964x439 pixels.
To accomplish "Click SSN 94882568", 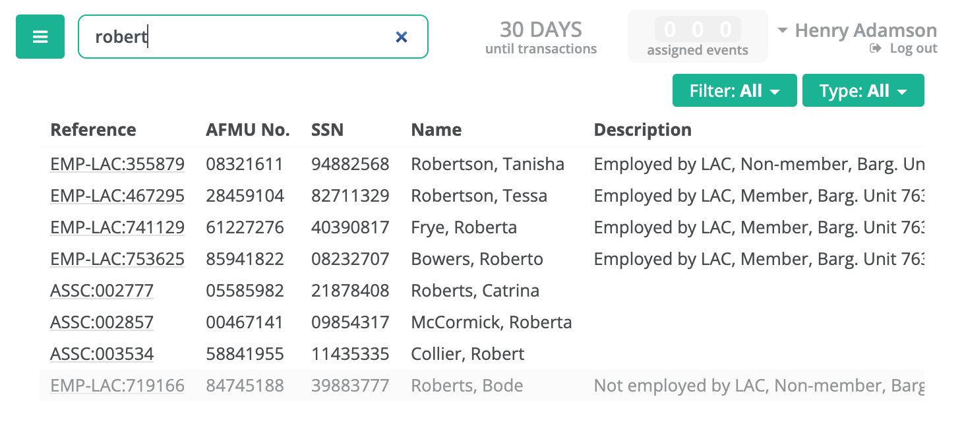I will (x=350, y=164).
